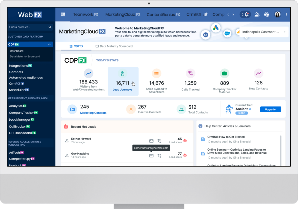Open the Lead Journeys link
Screen dimensions: 298x209
pos(123,89)
